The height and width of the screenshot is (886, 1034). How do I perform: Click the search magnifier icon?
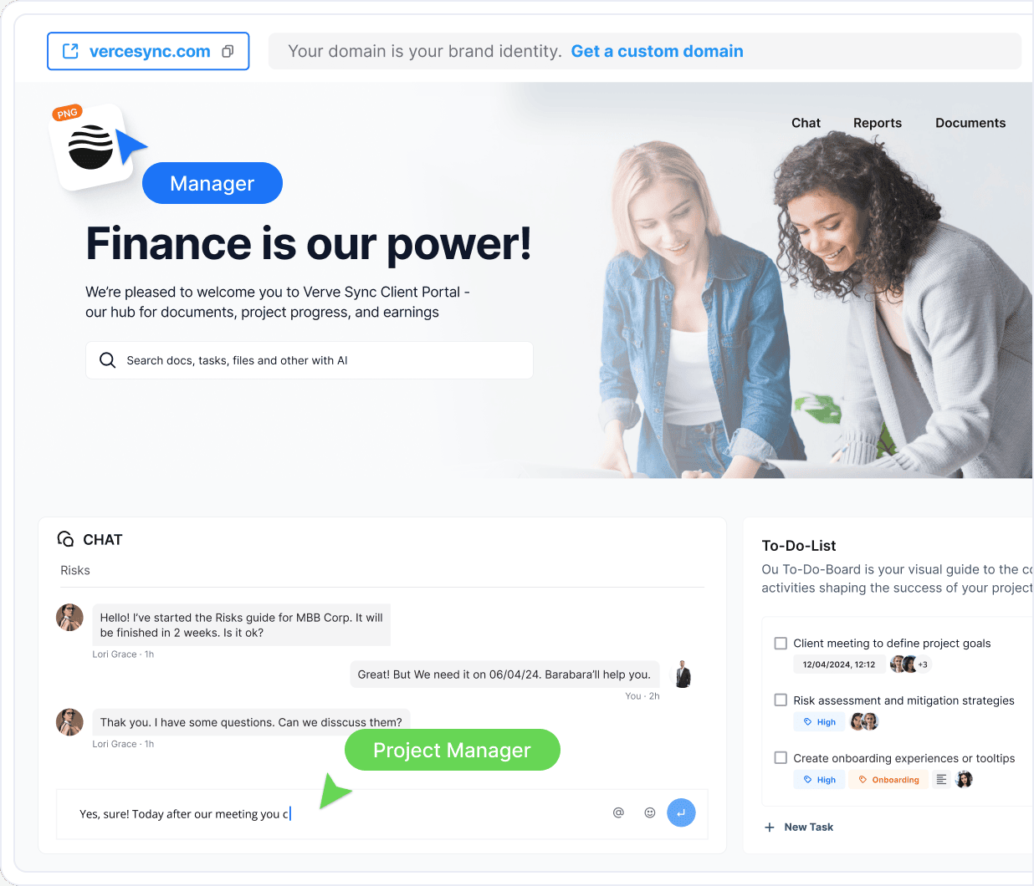[107, 360]
